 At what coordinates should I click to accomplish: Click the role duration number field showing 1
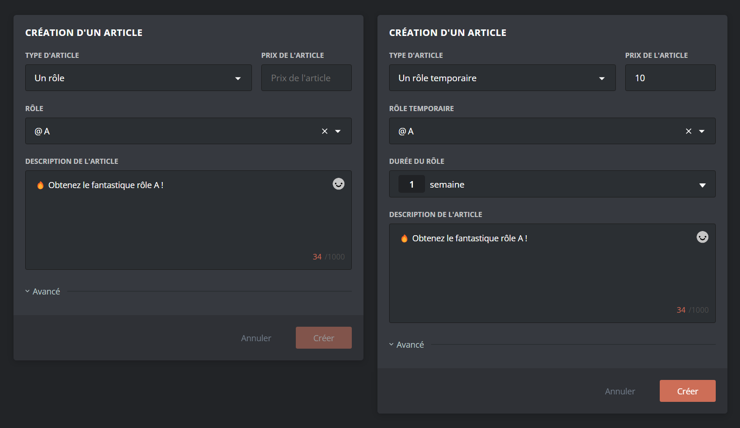(x=412, y=184)
